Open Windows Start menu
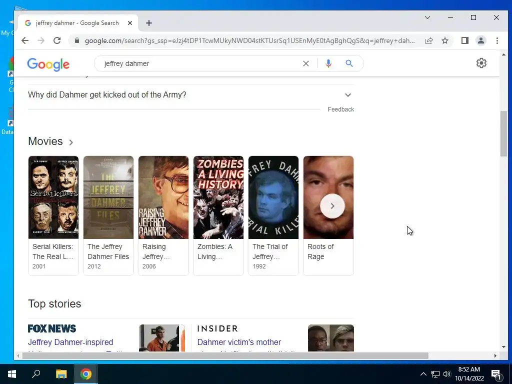 pyautogui.click(x=12, y=374)
